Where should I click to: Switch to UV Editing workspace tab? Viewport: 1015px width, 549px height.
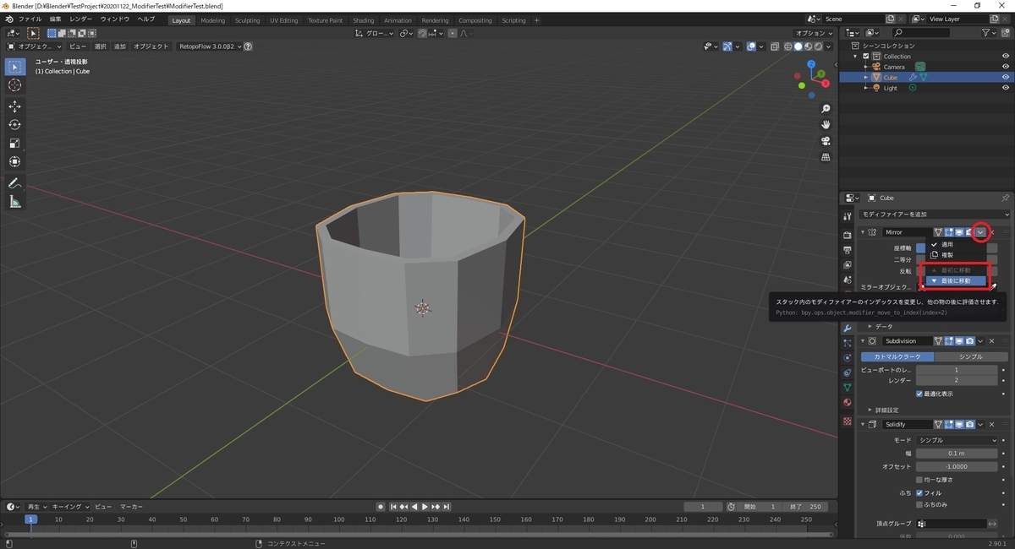point(284,20)
